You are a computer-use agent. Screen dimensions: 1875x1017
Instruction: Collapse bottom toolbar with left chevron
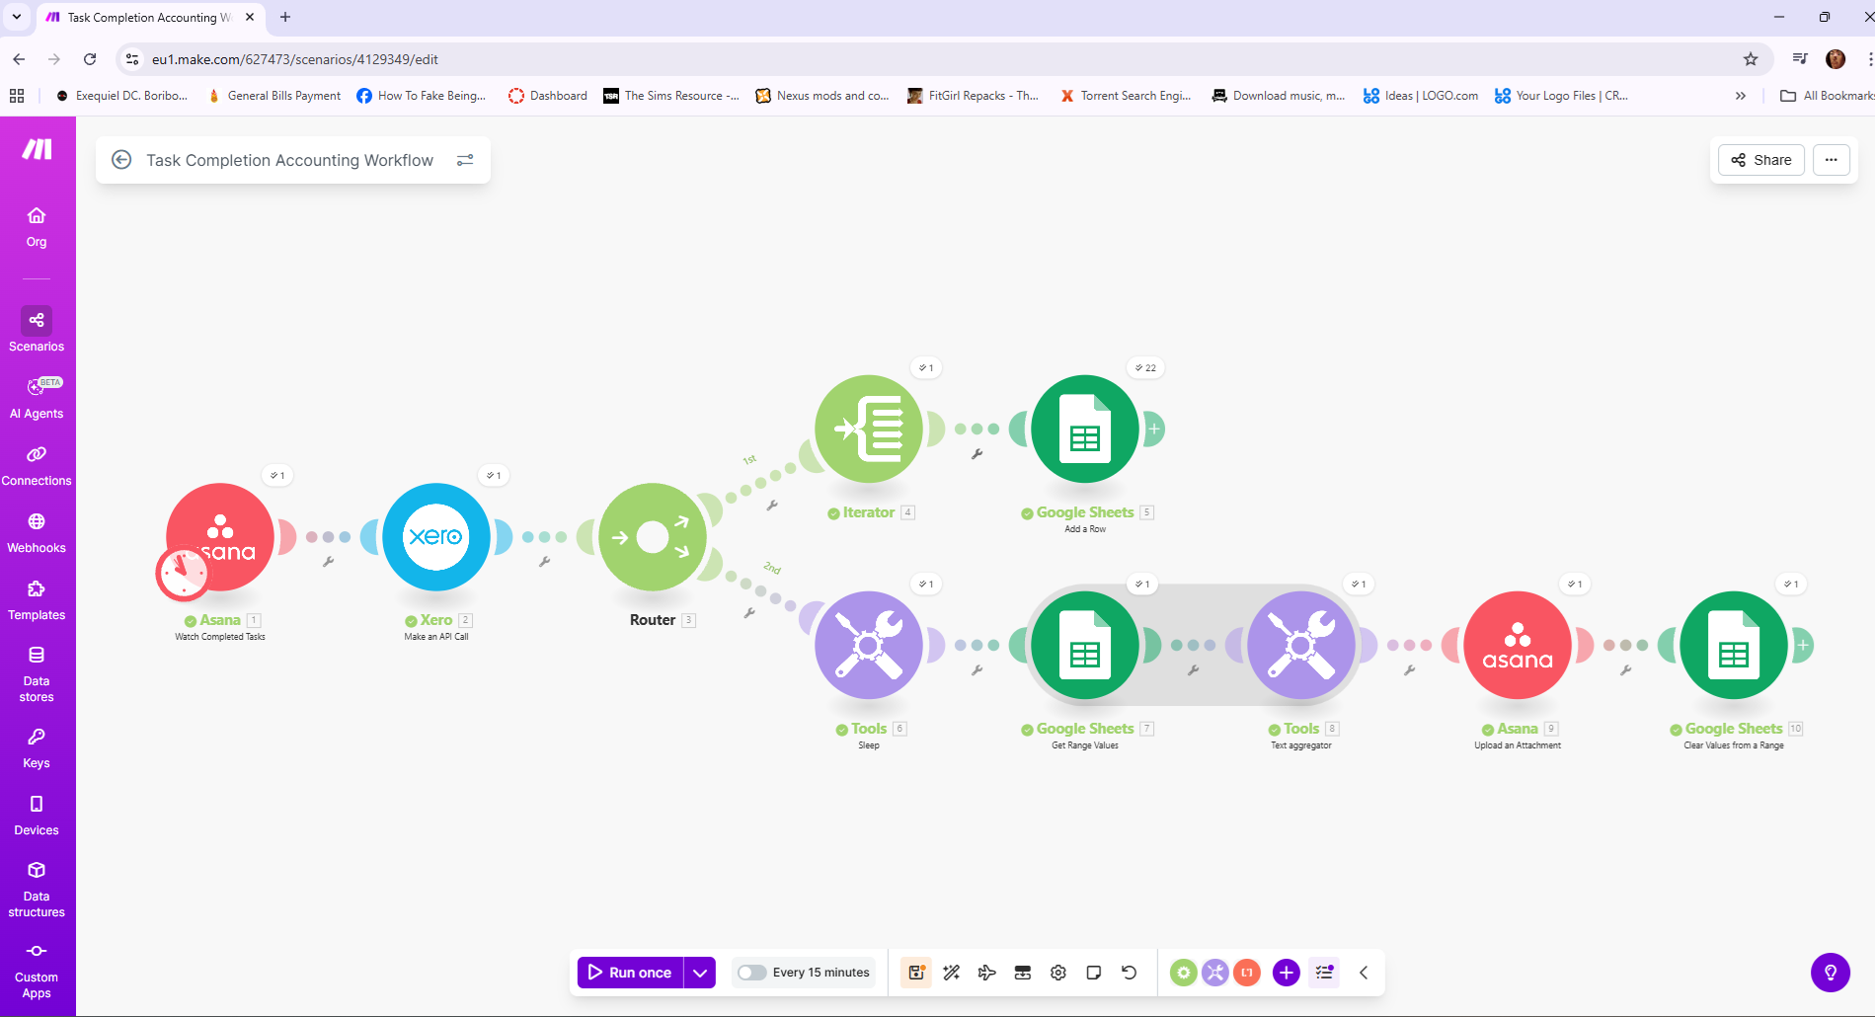(x=1364, y=973)
